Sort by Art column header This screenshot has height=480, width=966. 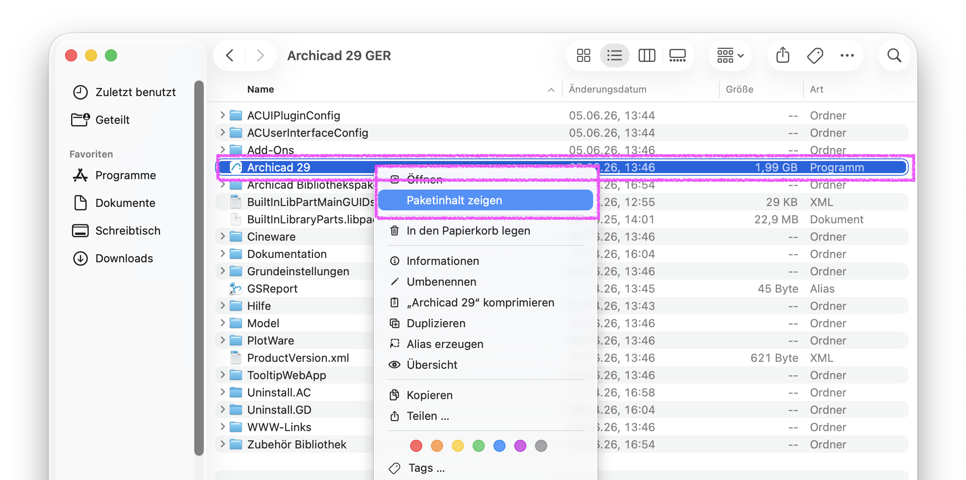tap(816, 89)
